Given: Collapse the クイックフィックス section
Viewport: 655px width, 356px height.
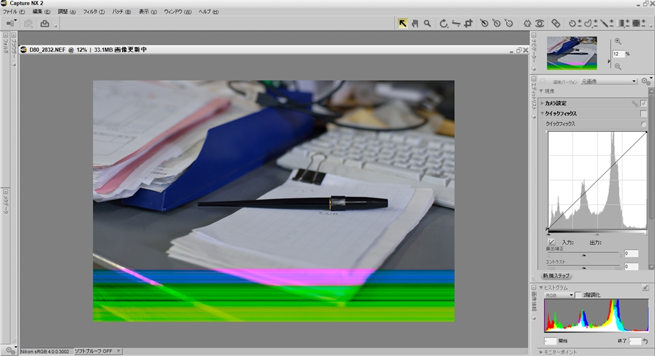Looking at the screenshot, I should click(x=542, y=114).
